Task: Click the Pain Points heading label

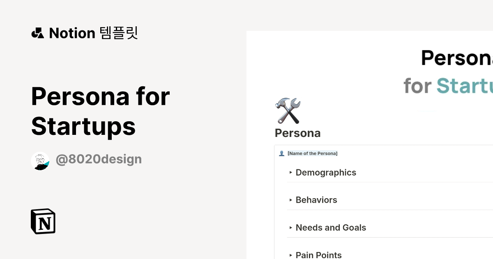Action: point(319,255)
